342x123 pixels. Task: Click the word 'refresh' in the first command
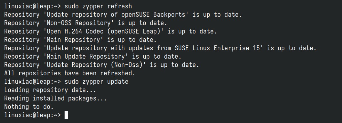click(x=119, y=6)
